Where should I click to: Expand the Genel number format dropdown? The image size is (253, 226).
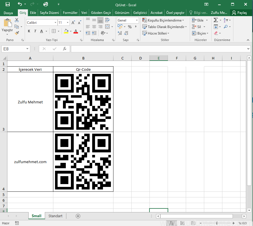137,20
